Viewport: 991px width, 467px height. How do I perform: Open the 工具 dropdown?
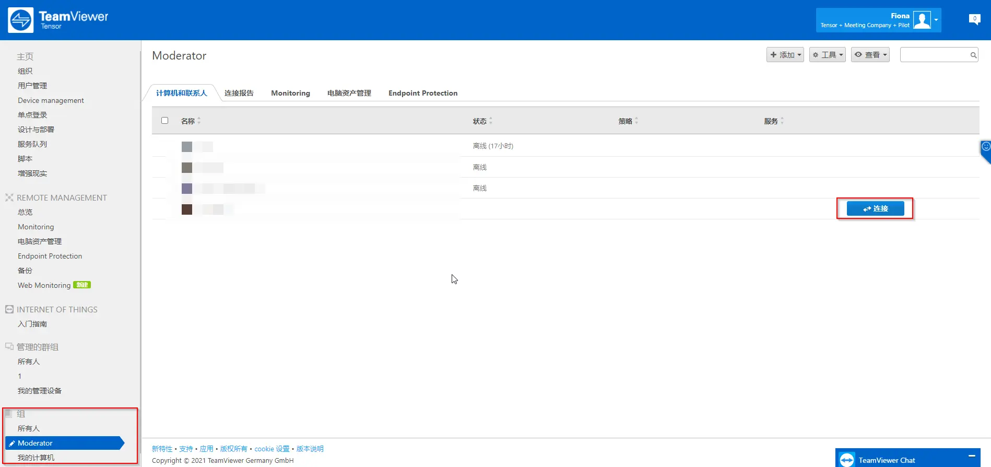pyautogui.click(x=828, y=55)
